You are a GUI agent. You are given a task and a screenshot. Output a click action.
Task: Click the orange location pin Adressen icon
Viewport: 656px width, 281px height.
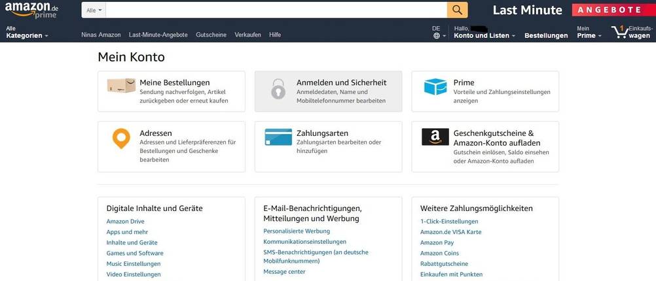pos(121,138)
